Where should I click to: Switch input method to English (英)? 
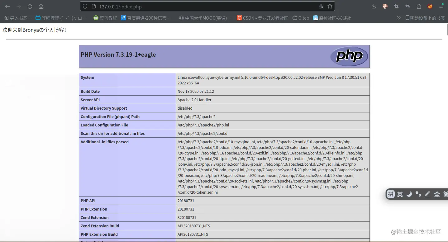(x=400, y=194)
